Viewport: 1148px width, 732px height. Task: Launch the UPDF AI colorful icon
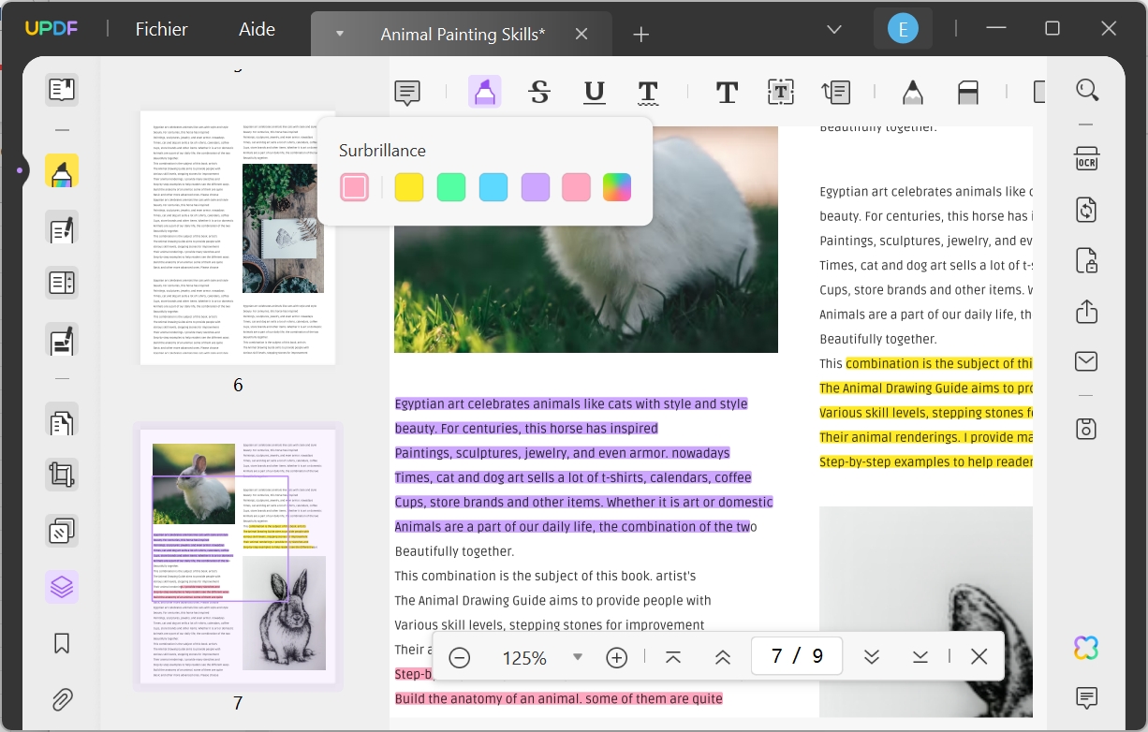click(1084, 647)
